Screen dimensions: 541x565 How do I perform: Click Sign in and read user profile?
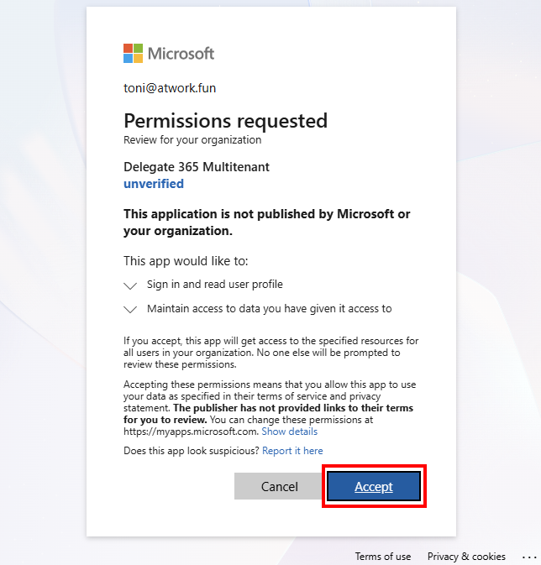pyautogui.click(x=214, y=284)
